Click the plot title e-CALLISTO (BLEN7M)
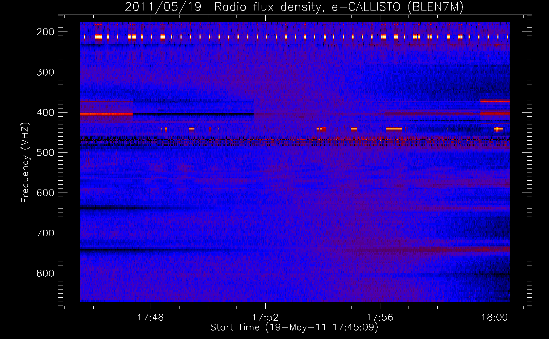The height and width of the screenshot is (339, 549). (x=397, y=7)
